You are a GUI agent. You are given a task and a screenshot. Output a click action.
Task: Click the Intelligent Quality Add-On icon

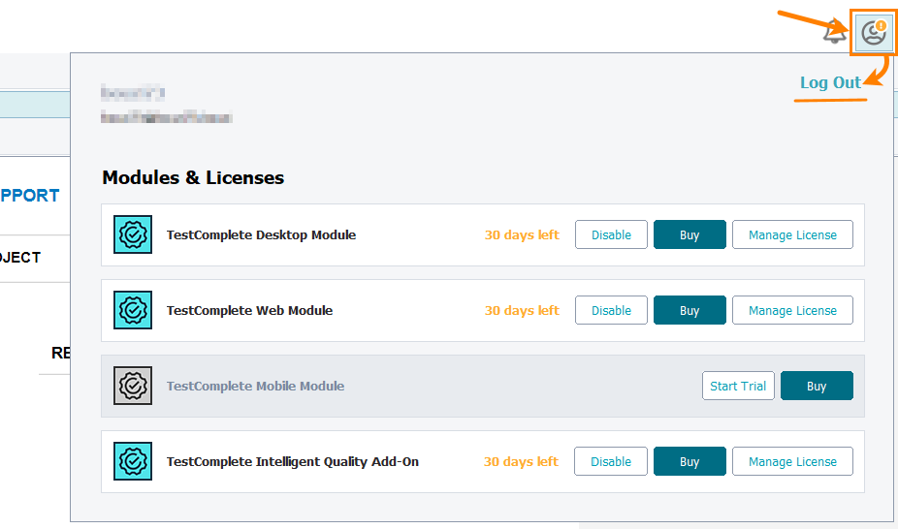(132, 462)
